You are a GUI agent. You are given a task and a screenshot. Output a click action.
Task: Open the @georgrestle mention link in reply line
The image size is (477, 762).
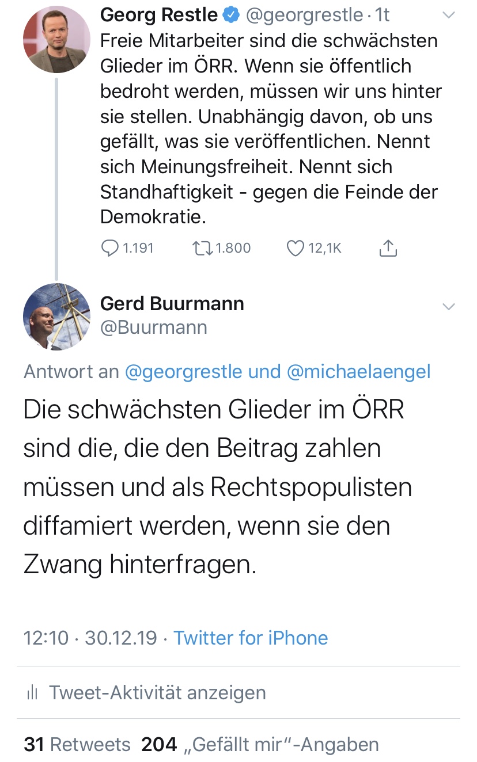(184, 371)
